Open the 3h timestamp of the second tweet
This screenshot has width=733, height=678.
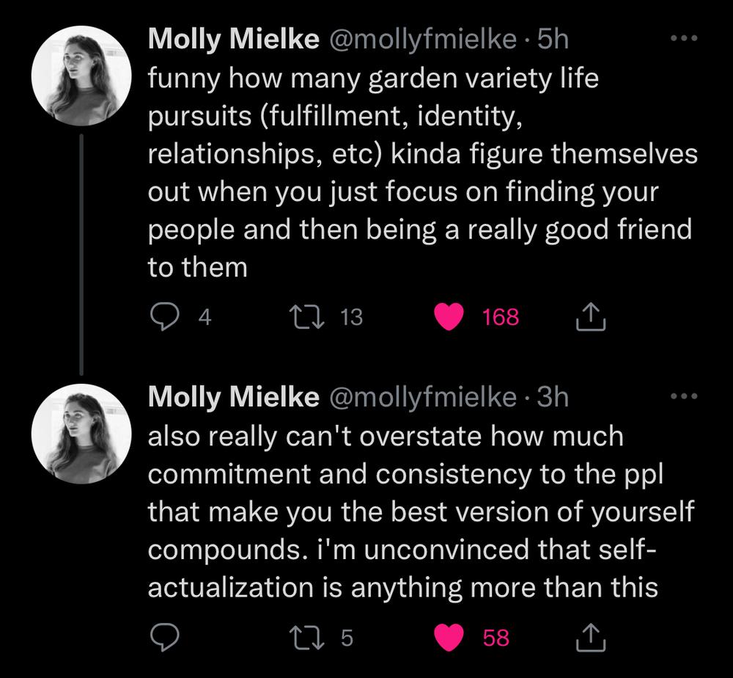pyautogui.click(x=553, y=397)
